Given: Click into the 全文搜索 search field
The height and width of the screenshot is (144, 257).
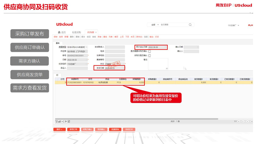Looking at the screenshot, I should click(x=174, y=25).
